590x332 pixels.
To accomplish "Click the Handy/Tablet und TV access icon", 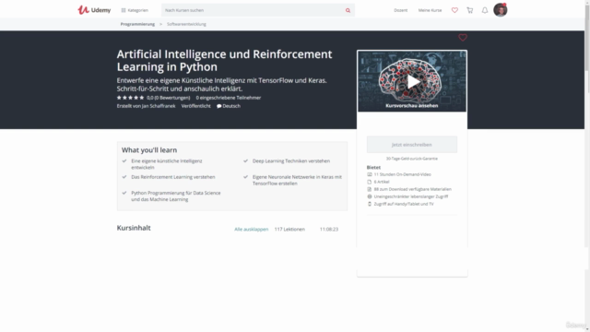I will (x=369, y=204).
